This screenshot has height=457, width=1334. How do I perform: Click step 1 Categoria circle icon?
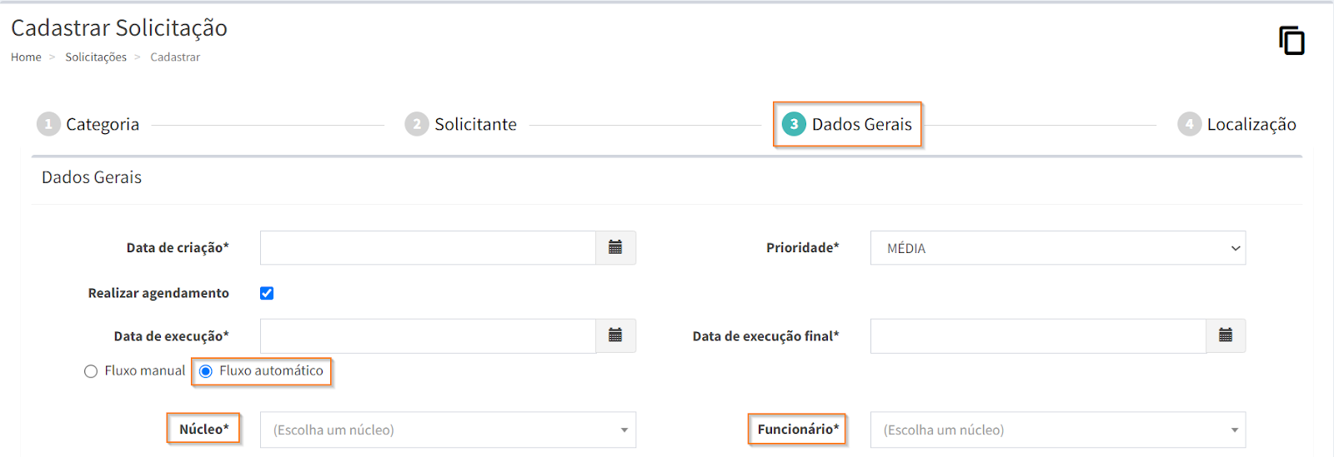(48, 124)
